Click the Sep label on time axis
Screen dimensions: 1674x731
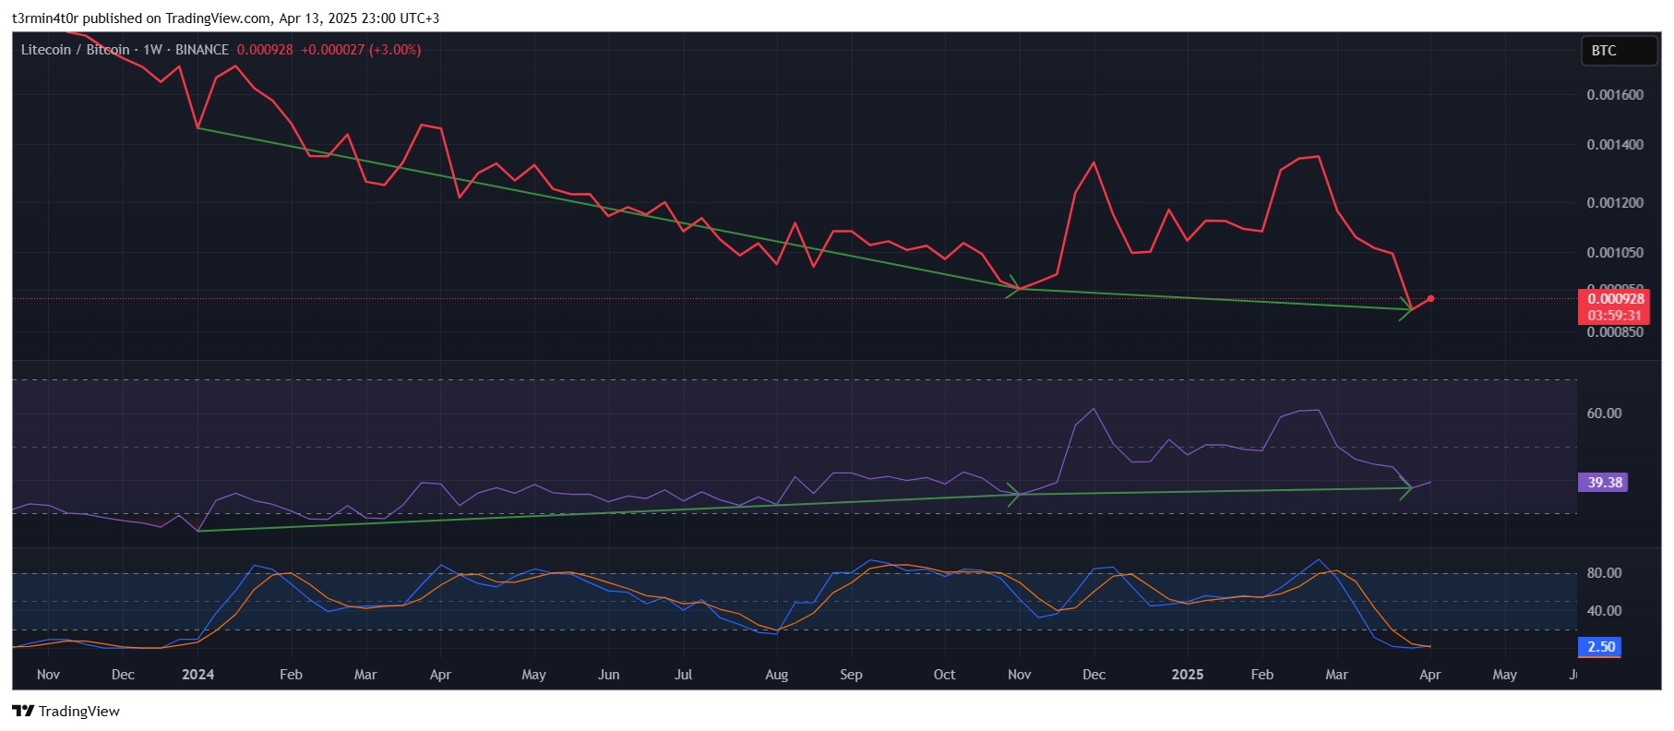pyautogui.click(x=851, y=675)
